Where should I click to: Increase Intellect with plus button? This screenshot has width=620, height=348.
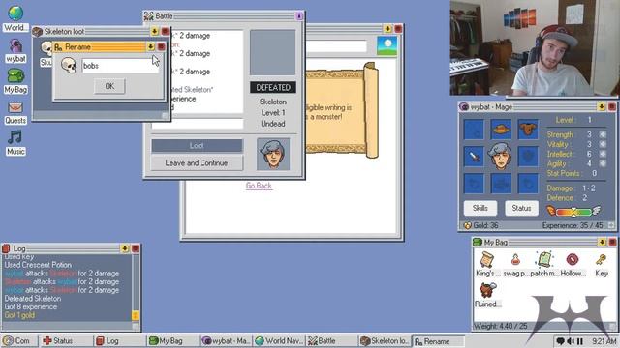pyautogui.click(x=603, y=154)
